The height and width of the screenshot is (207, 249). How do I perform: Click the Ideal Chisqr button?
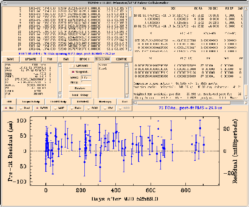pyautogui.click(x=80, y=95)
